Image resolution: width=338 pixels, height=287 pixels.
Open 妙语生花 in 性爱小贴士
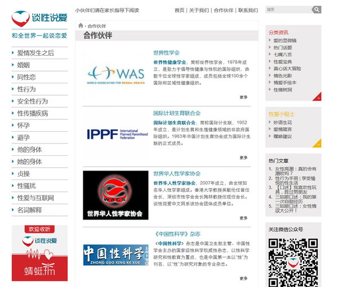(x=283, y=123)
